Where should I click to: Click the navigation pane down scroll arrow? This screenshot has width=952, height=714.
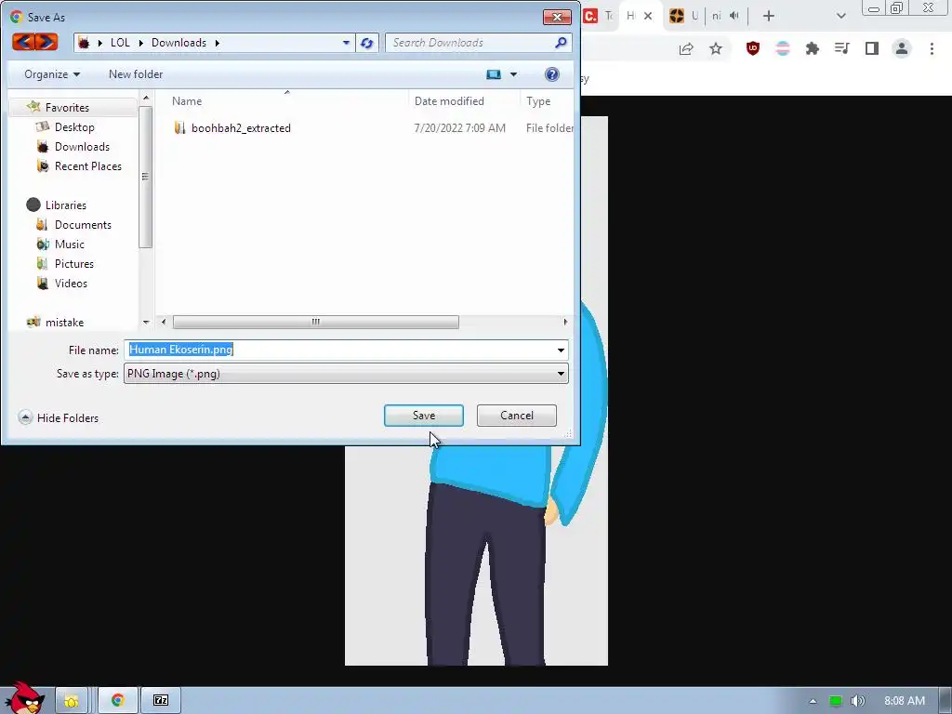(146, 323)
